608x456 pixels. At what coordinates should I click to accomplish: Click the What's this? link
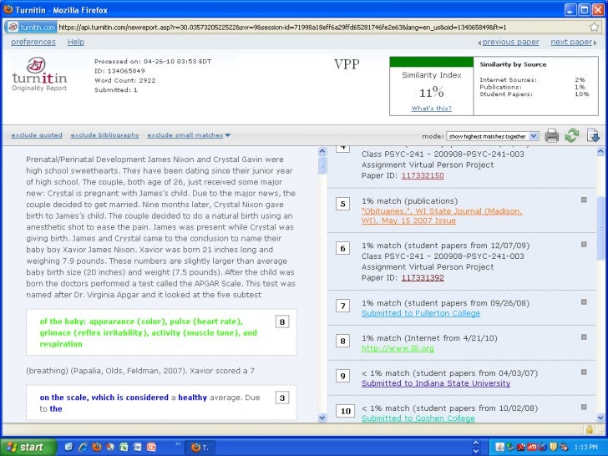coord(432,109)
